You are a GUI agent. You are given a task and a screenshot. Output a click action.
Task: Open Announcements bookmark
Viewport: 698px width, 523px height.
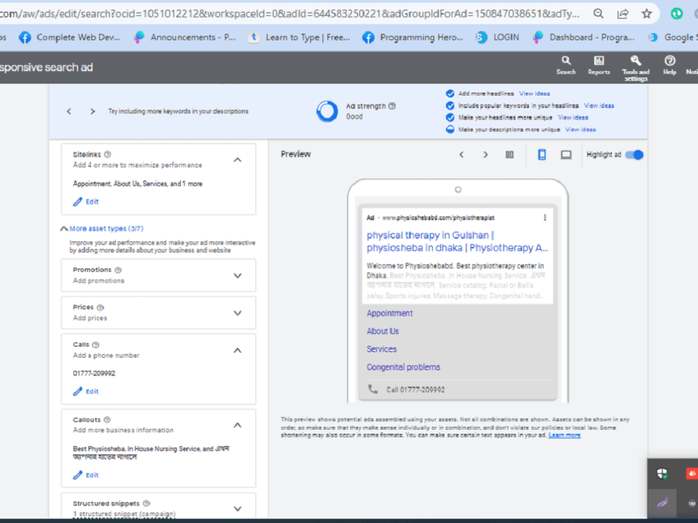coord(185,38)
